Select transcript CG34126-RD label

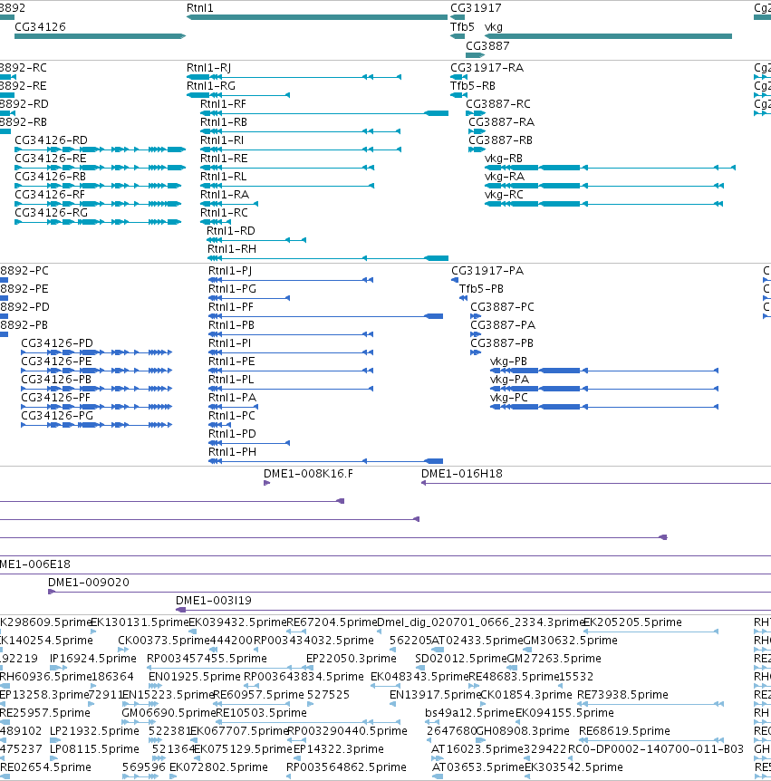51,140
